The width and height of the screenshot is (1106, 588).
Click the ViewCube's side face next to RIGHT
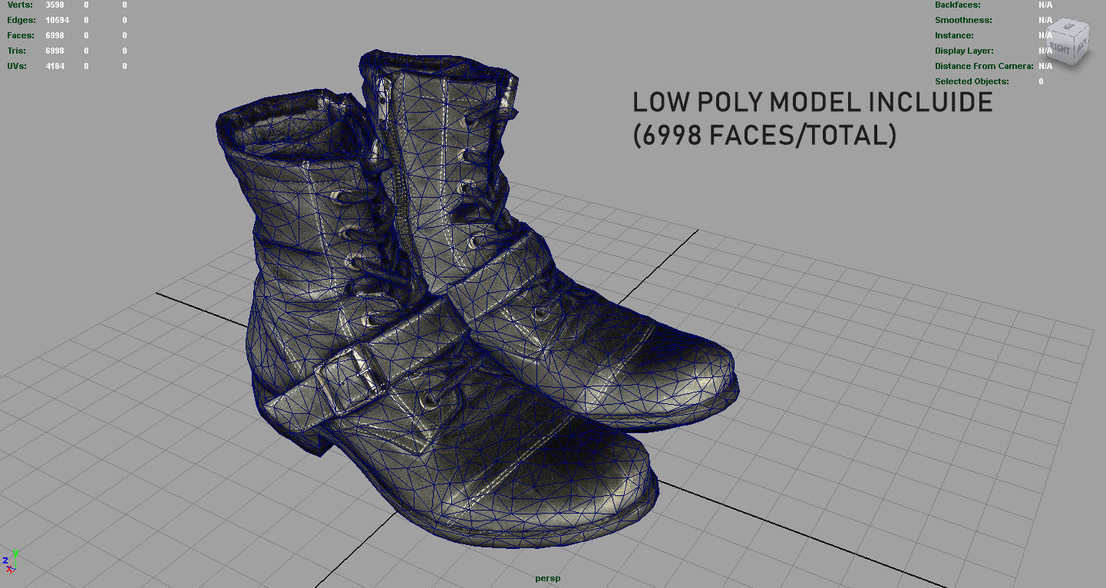pyautogui.click(x=1081, y=47)
